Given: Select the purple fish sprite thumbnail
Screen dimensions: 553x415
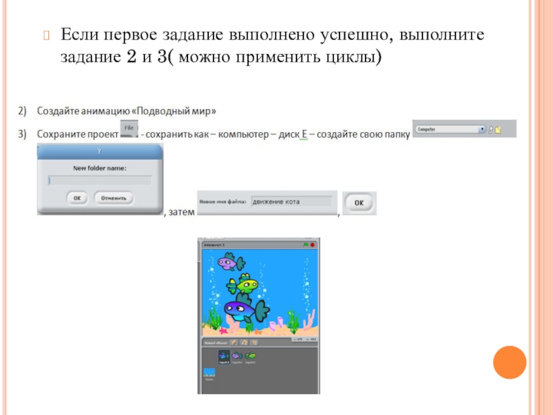Looking at the screenshot, I should [237, 356].
